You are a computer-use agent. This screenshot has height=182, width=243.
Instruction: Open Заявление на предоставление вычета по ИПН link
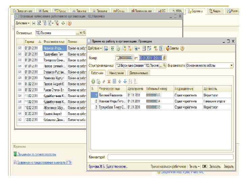click(44, 162)
